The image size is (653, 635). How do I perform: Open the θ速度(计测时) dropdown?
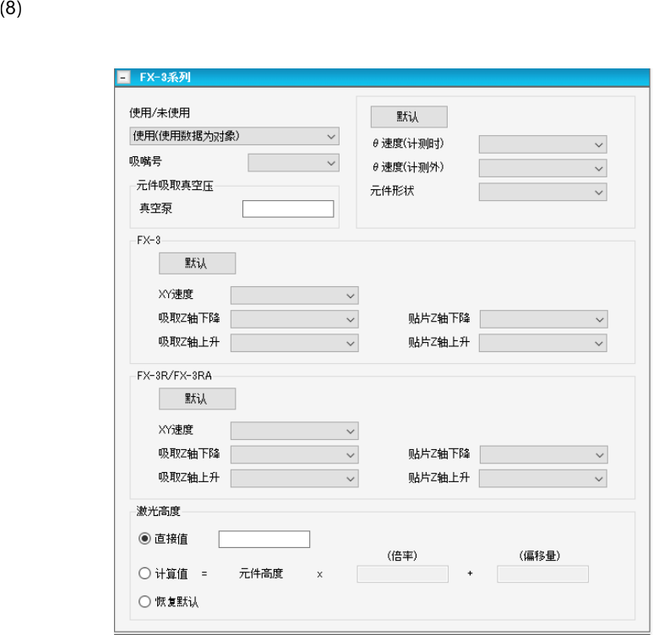542,144
